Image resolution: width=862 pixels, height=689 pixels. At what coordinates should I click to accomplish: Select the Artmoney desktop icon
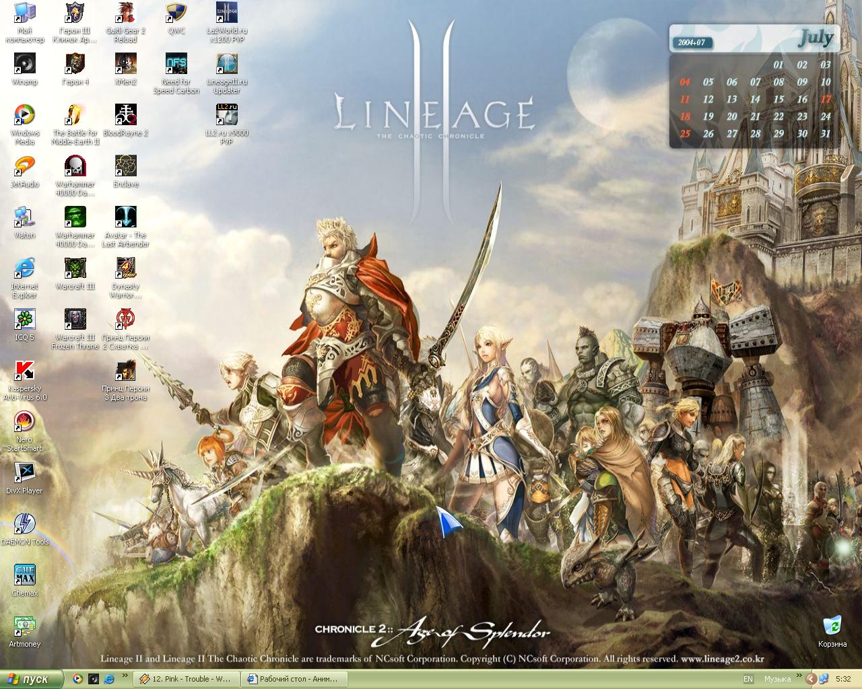(x=24, y=632)
